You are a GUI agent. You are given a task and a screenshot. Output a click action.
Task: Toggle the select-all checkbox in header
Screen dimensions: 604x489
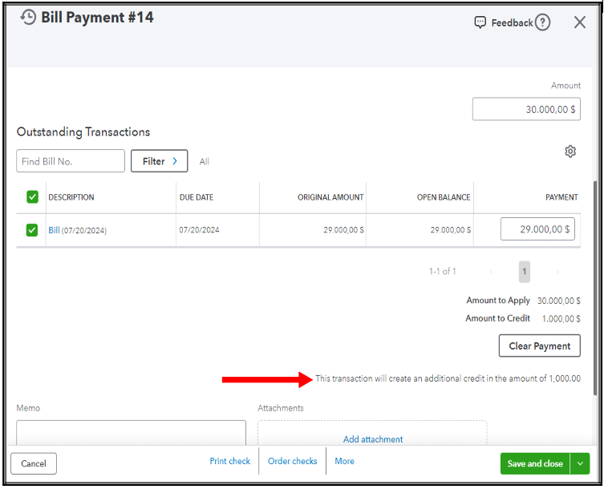coord(32,196)
